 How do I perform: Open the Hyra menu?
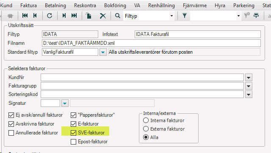[x=220, y=5]
